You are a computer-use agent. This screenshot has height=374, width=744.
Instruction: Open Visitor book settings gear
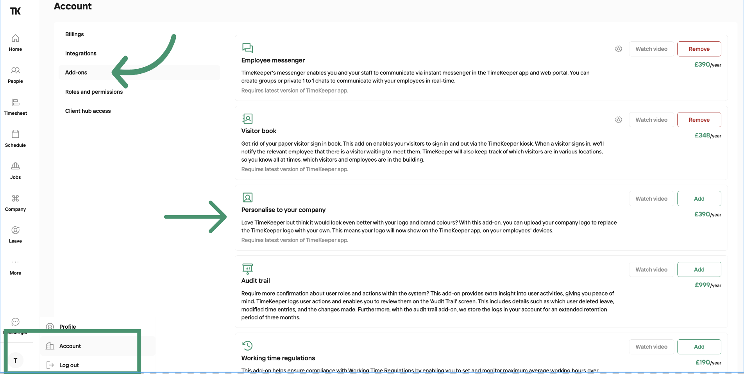pos(619,120)
